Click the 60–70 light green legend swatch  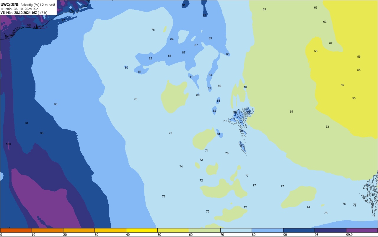(x=205, y=230)
